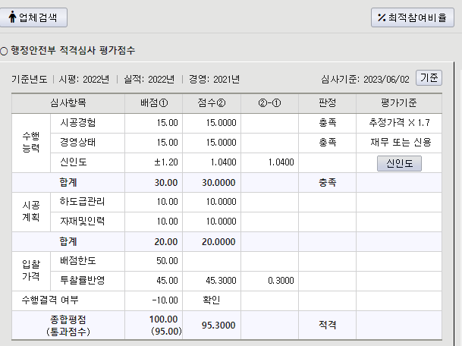Click the 배점① column header
Image resolution: width=462 pixels, height=346 pixels.
pyautogui.click(x=154, y=103)
